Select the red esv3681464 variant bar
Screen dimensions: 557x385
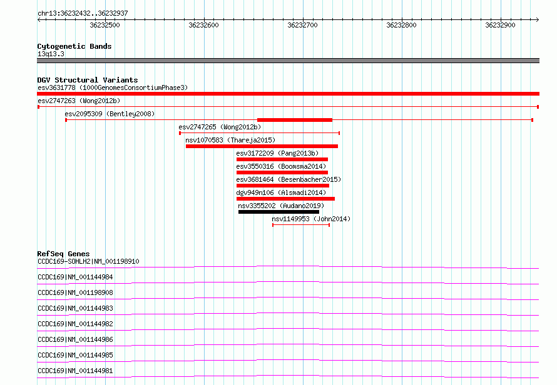283,186
